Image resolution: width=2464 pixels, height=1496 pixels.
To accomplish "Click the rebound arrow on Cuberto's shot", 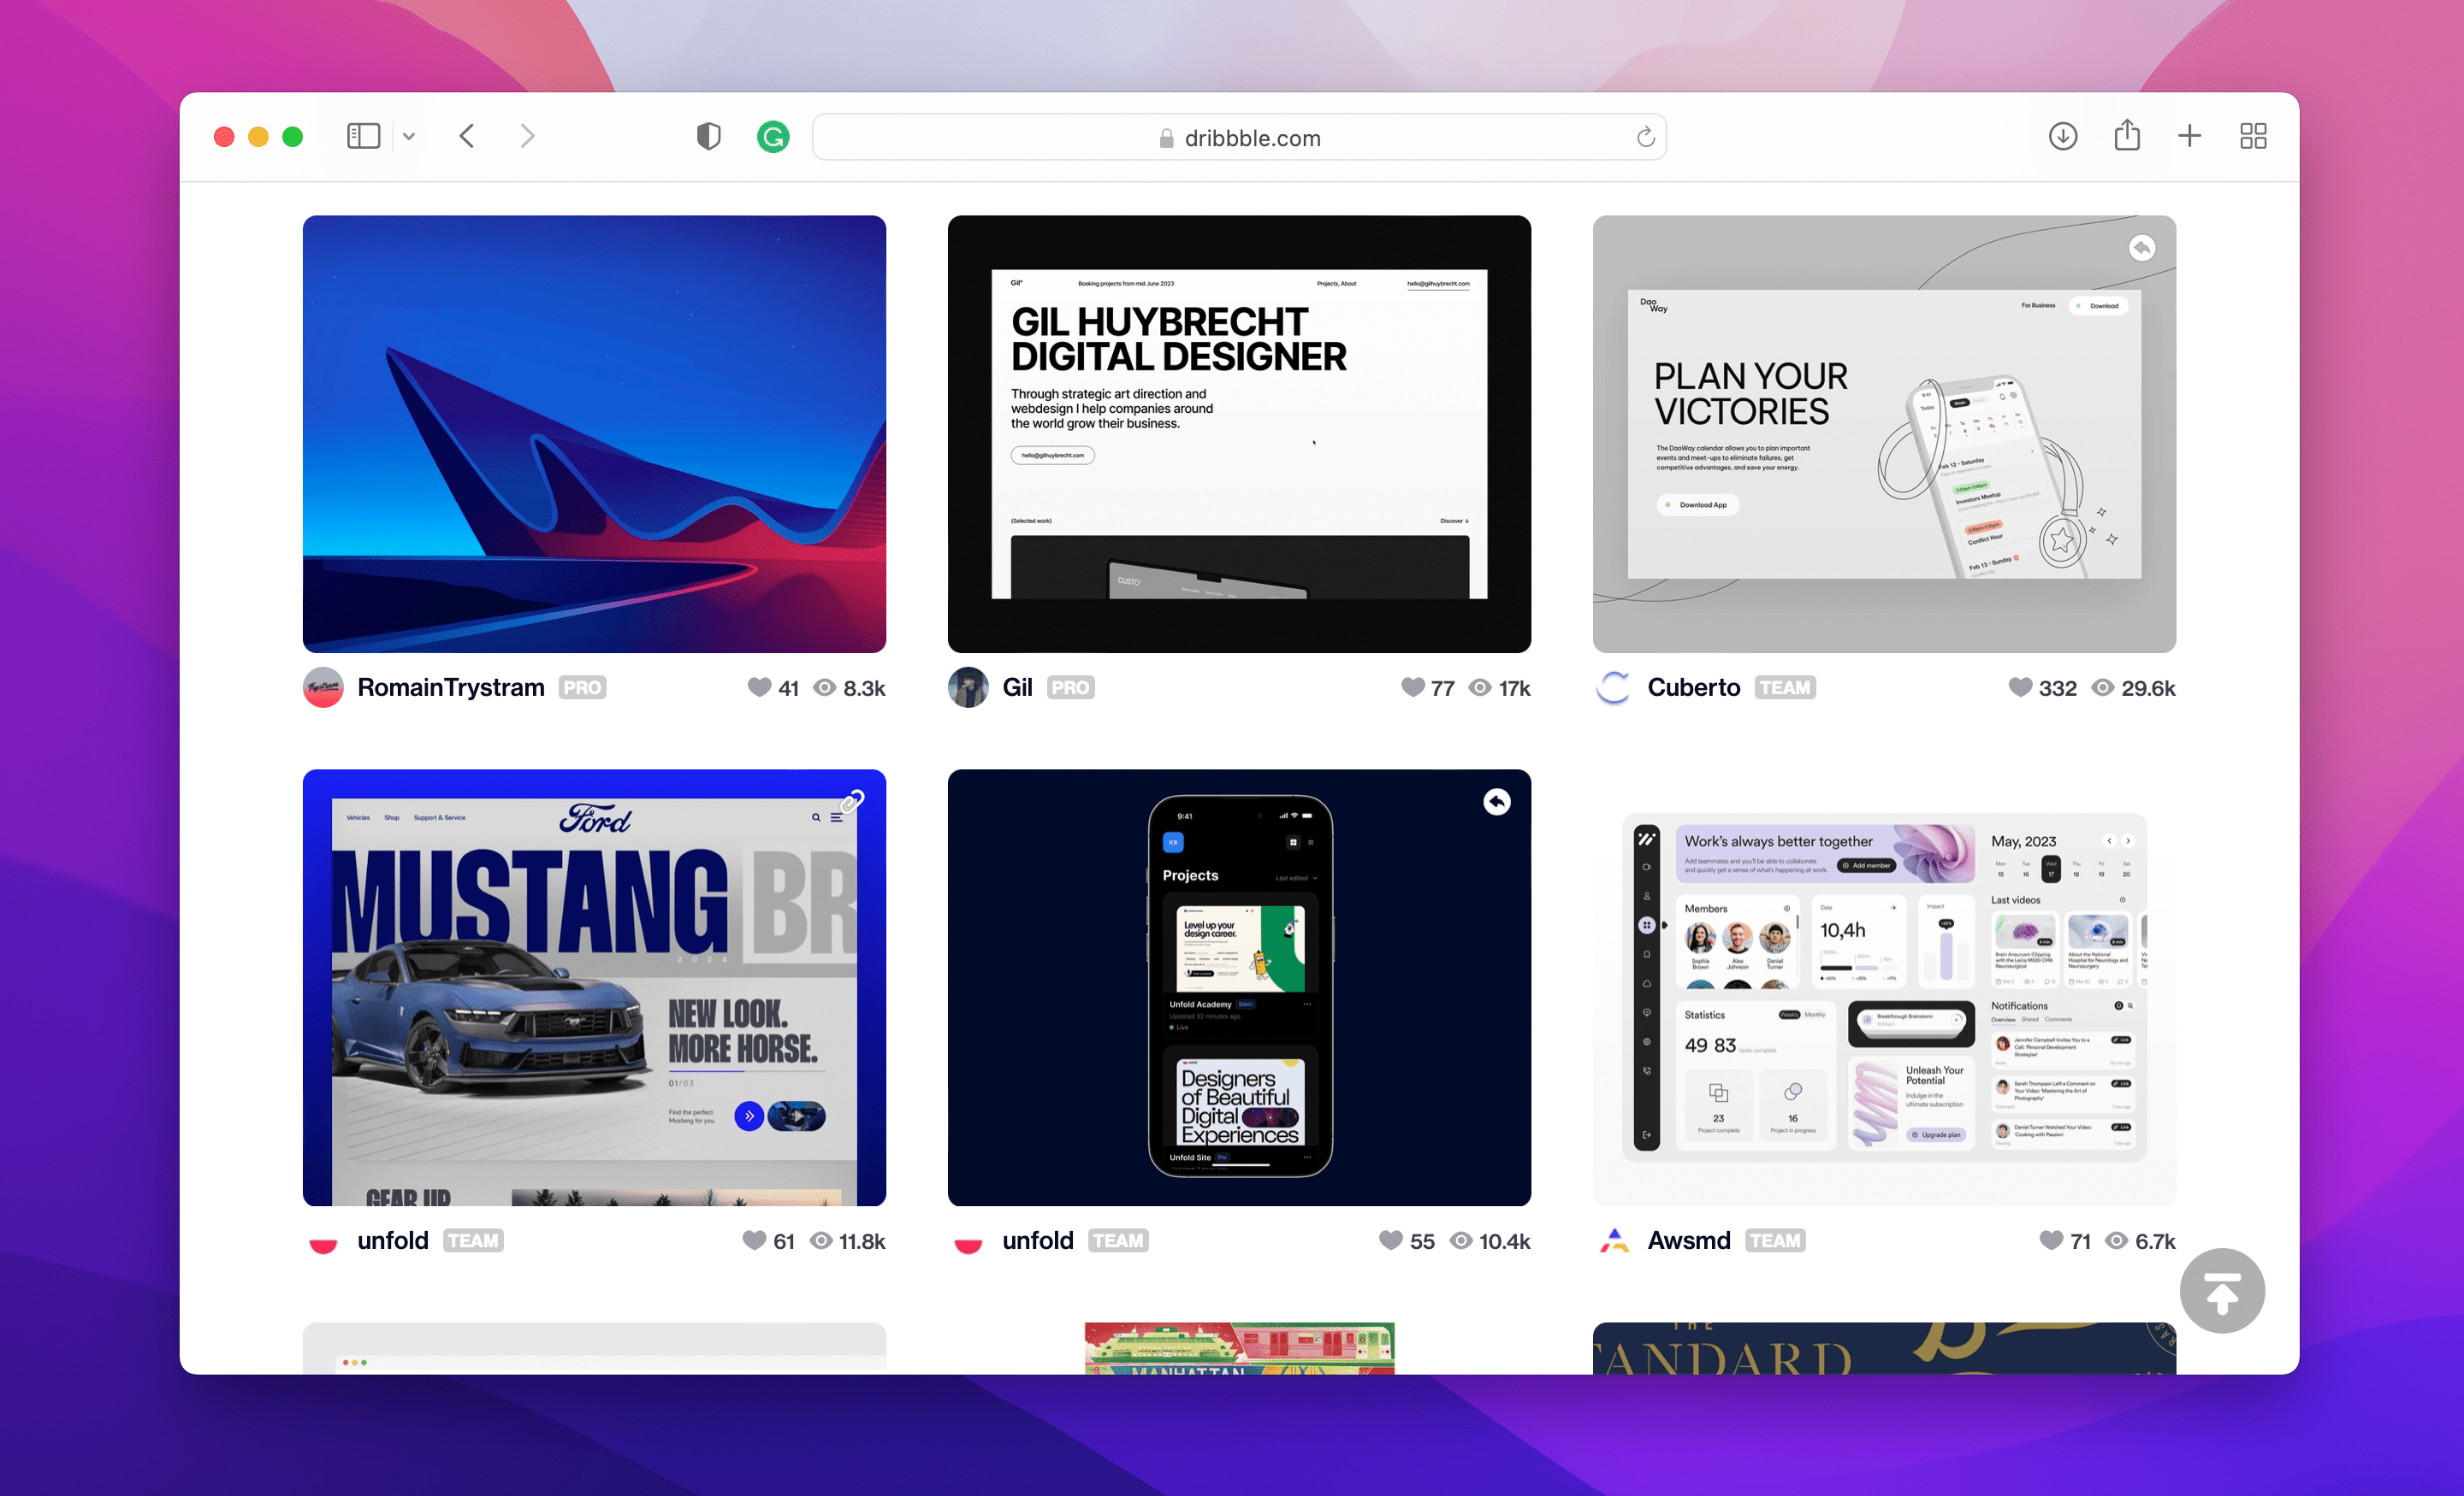I will pos(2142,247).
